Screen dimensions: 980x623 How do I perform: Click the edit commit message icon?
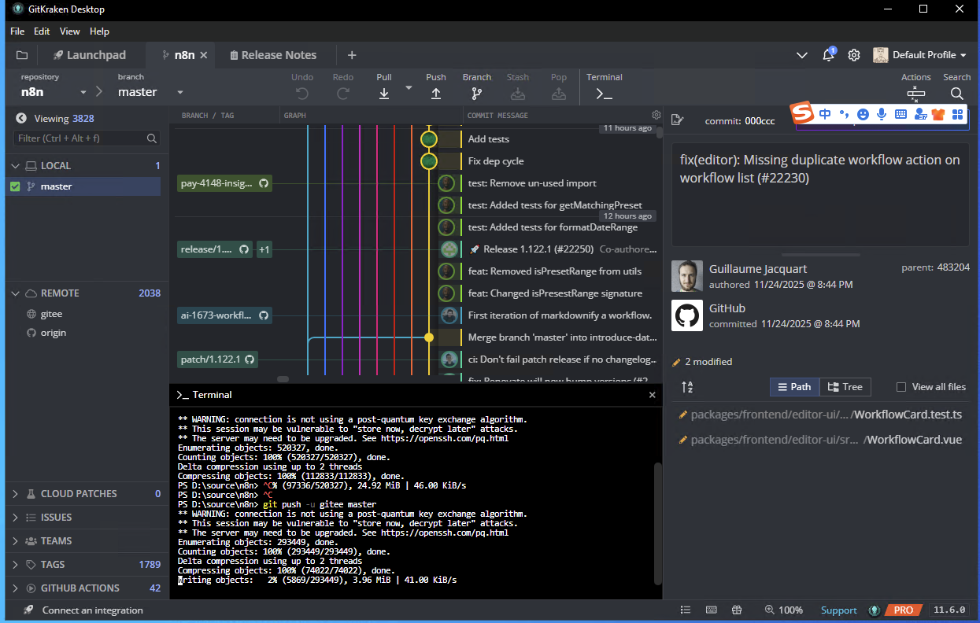pos(677,120)
